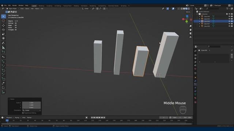Select the Add Cube tool

pos(3,52)
